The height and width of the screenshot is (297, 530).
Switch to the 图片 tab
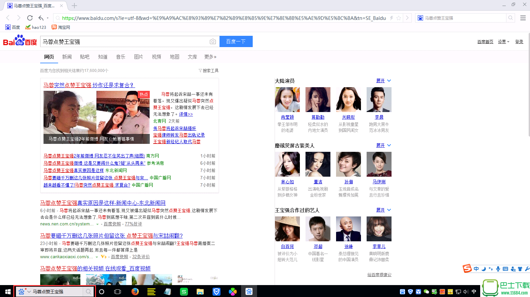click(x=138, y=57)
